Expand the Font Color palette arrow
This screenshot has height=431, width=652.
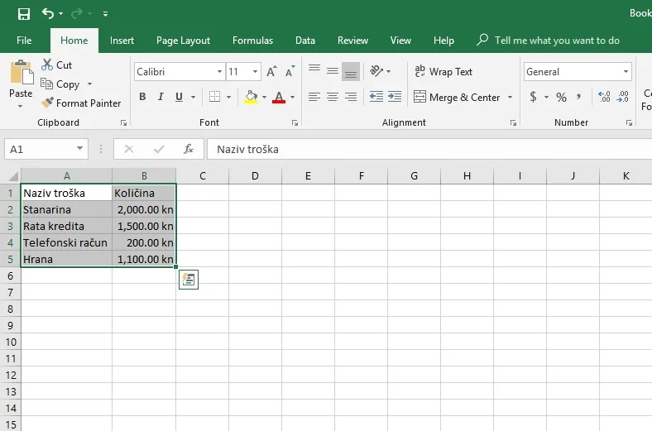coord(293,98)
